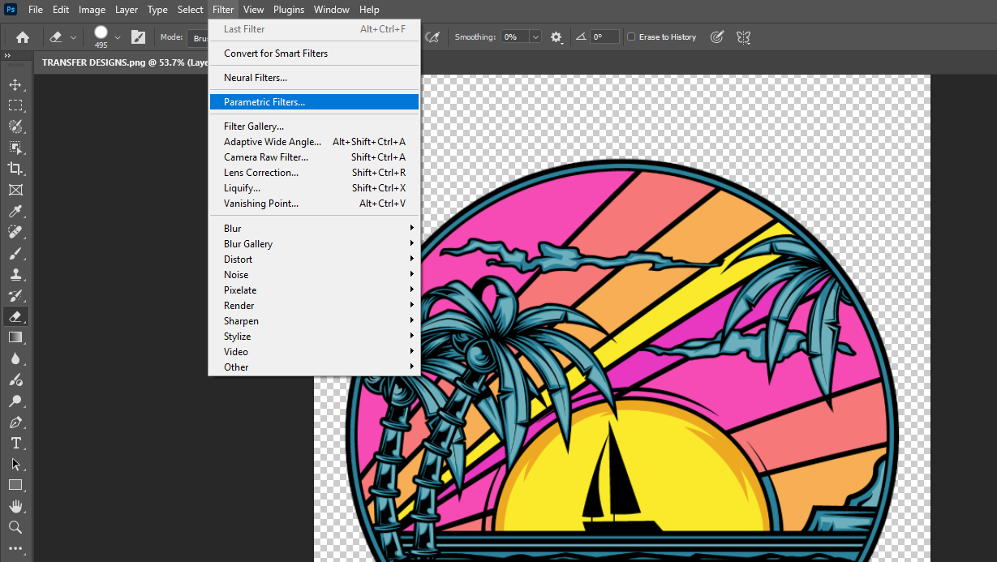Screen dimensions: 997x562
Task: Open smoothing options gear
Action: (x=557, y=36)
